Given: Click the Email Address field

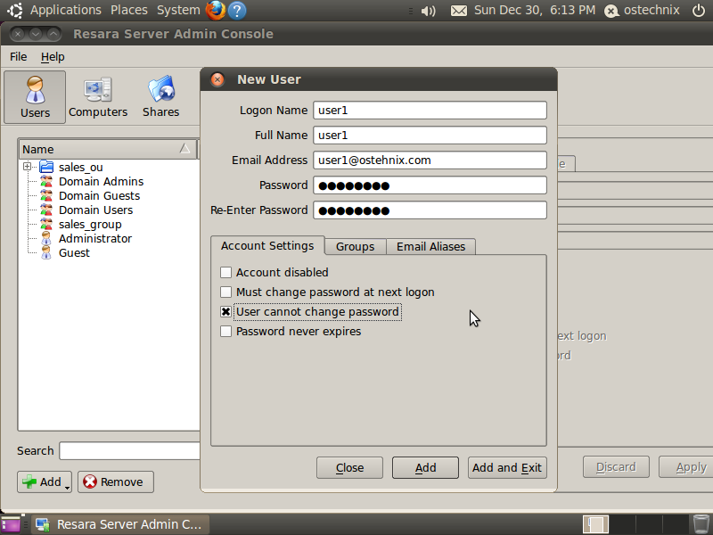Looking at the screenshot, I should (x=430, y=160).
